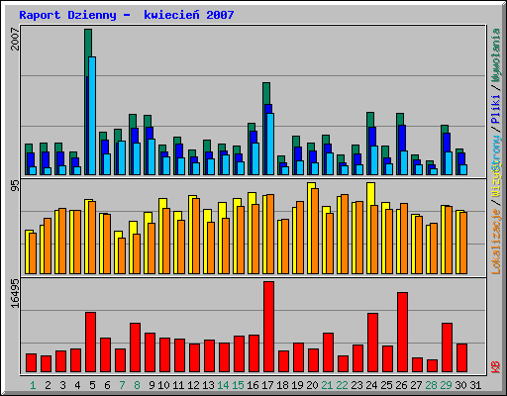Select the red KB bar for day 28

pyautogui.click(x=432, y=366)
